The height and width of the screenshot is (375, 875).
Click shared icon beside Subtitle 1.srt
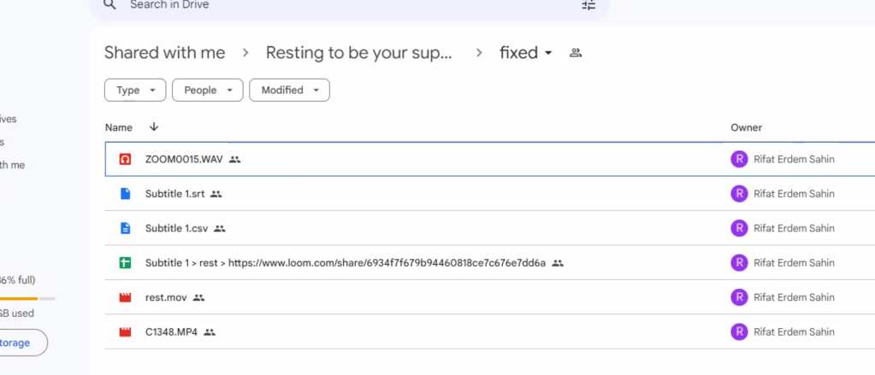(x=216, y=194)
